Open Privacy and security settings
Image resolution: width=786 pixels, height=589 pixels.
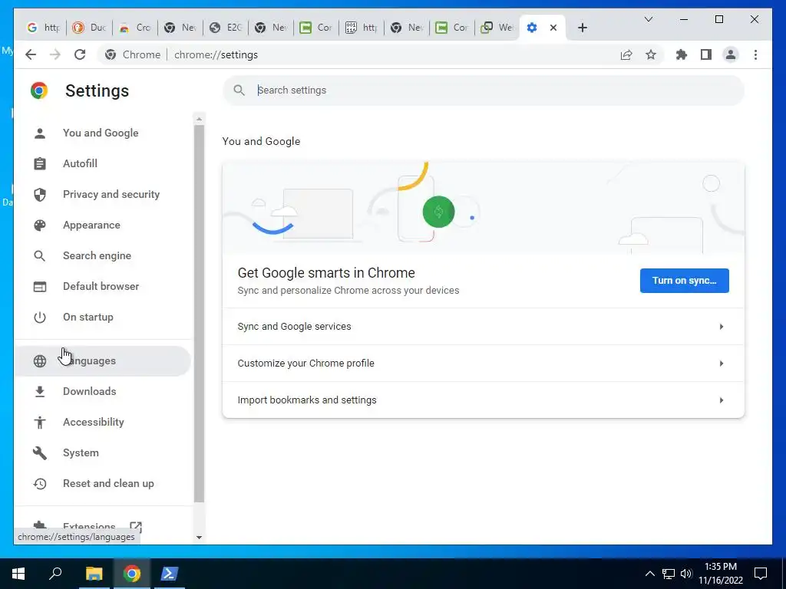pos(103,194)
